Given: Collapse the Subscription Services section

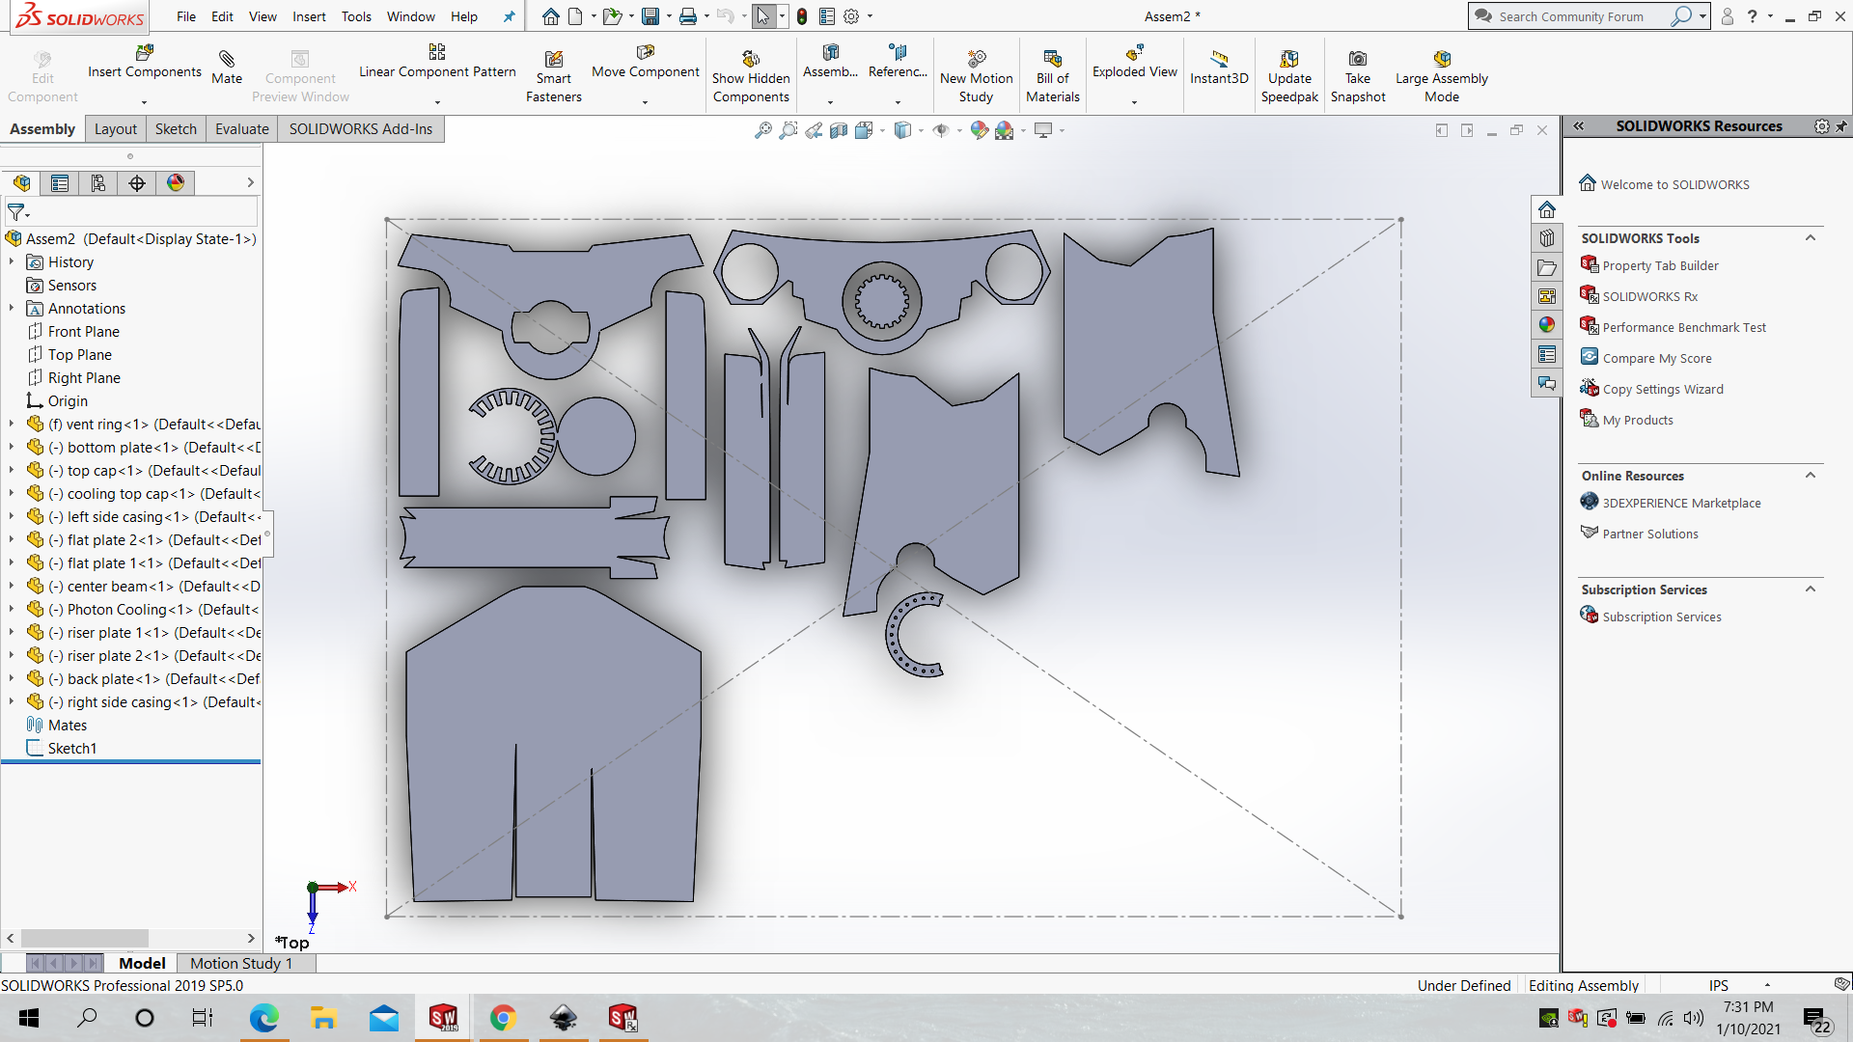Looking at the screenshot, I should (1811, 590).
